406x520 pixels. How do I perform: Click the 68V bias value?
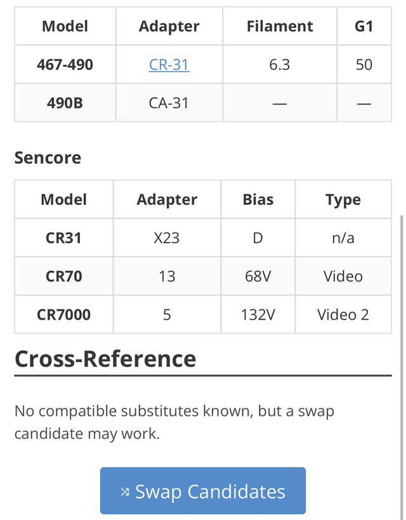pos(258,276)
